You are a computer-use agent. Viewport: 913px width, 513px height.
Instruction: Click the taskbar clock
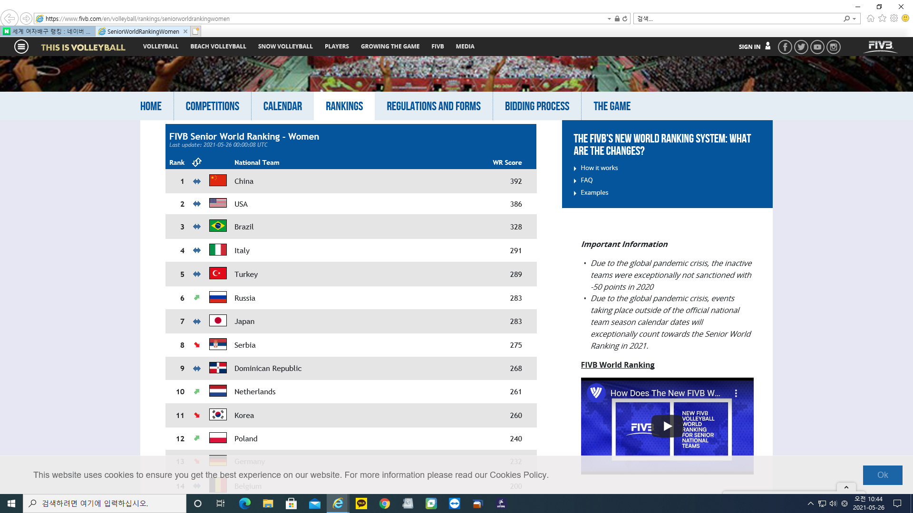pyautogui.click(x=868, y=503)
